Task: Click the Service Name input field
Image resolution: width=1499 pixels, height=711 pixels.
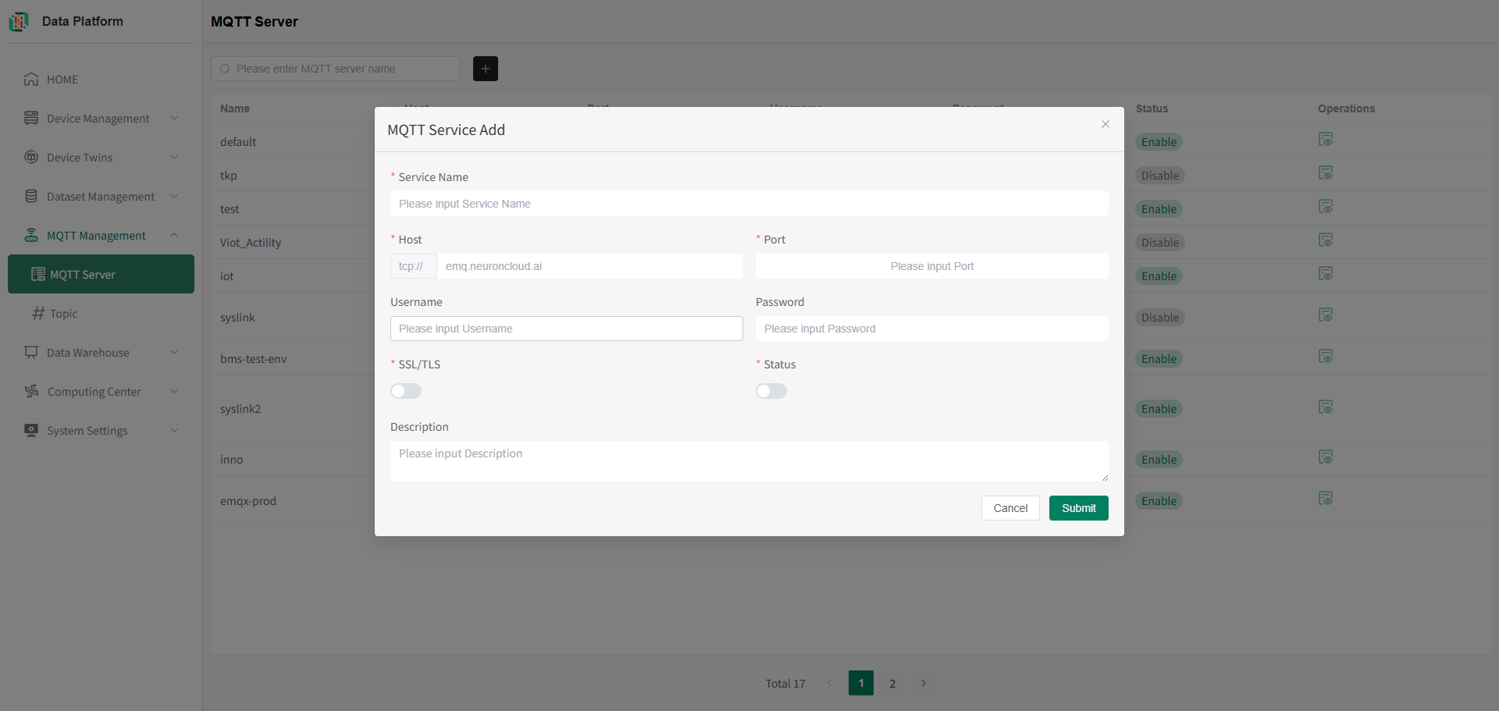Action: 749,204
